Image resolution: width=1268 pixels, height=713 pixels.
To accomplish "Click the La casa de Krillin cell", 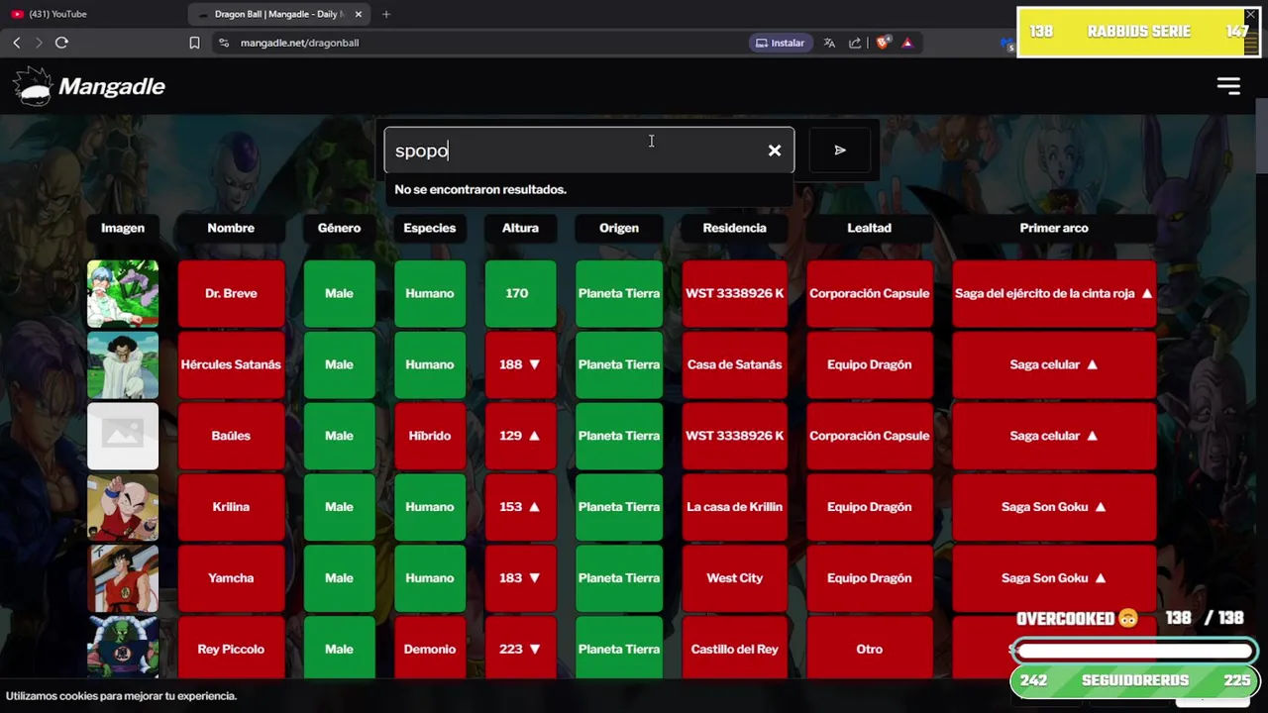I will pyautogui.click(x=734, y=507).
